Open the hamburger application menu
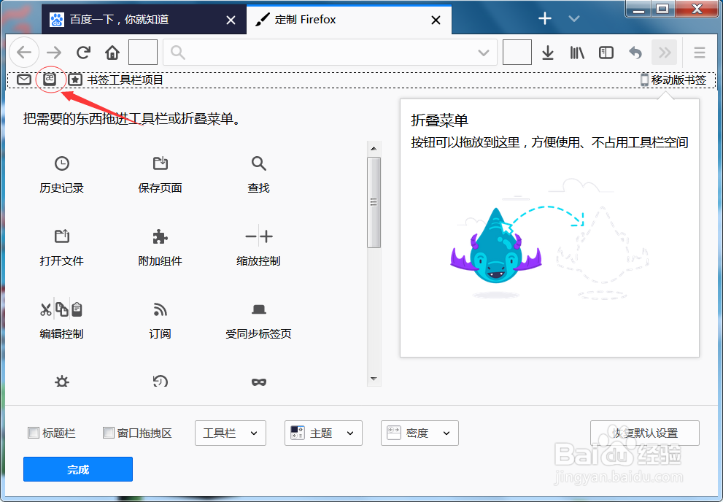The width and height of the screenshot is (723, 502). click(700, 53)
